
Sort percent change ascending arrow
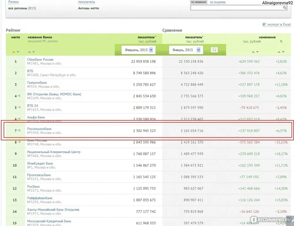click(x=279, y=52)
